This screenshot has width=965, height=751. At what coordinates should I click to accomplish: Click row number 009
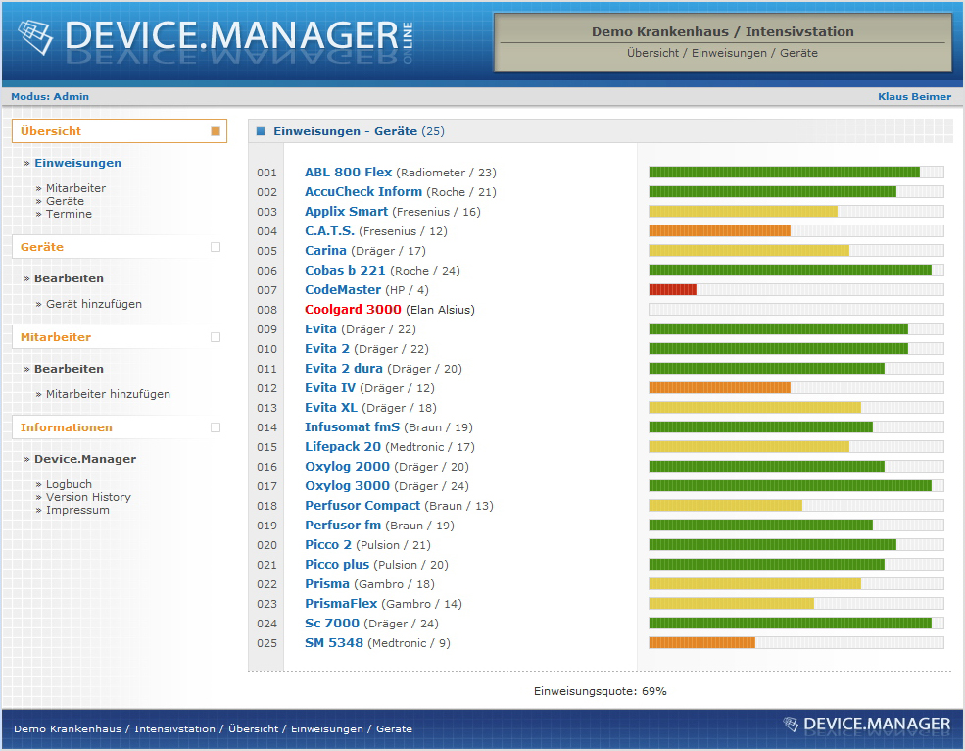267,329
